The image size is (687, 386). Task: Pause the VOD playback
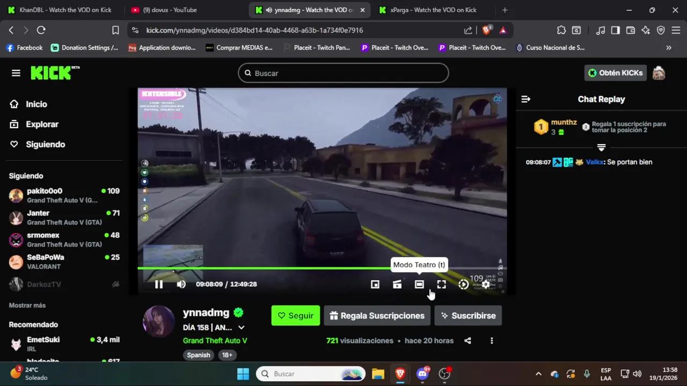[159, 284]
